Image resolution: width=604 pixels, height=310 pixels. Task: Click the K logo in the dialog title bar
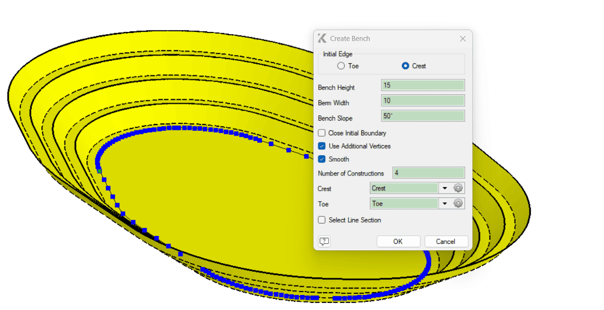(x=322, y=39)
